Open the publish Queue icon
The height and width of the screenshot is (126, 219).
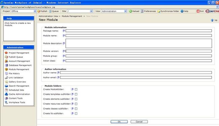pos(50,11)
